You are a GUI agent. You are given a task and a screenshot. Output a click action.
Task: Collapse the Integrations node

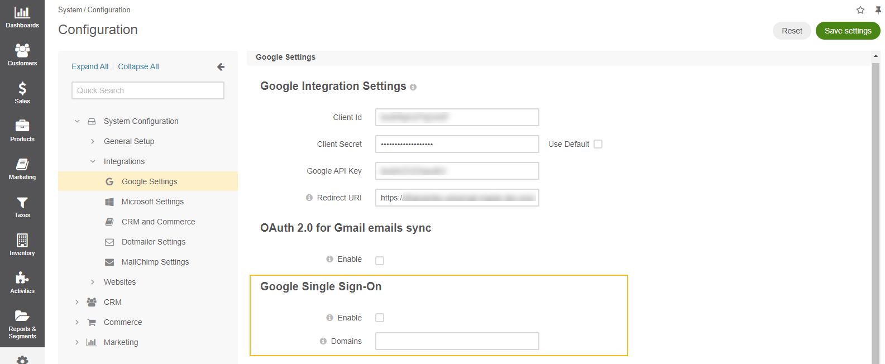pyautogui.click(x=93, y=161)
